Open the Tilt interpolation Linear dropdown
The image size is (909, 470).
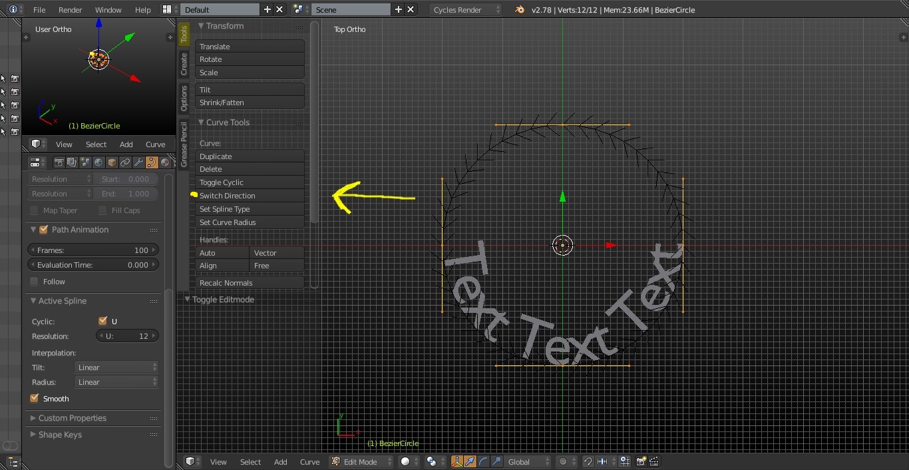117,367
